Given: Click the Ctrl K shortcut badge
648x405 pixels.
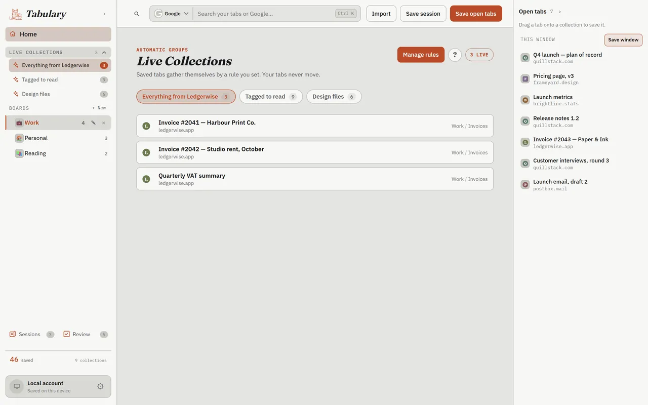Looking at the screenshot, I should point(346,14).
